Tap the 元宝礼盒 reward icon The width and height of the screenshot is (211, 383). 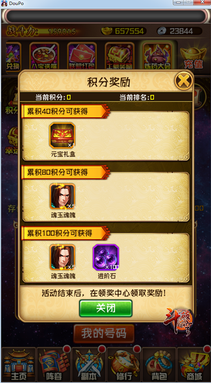click(x=62, y=135)
